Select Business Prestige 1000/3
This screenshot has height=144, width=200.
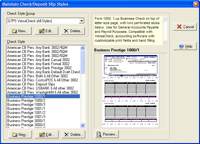tap(43, 105)
